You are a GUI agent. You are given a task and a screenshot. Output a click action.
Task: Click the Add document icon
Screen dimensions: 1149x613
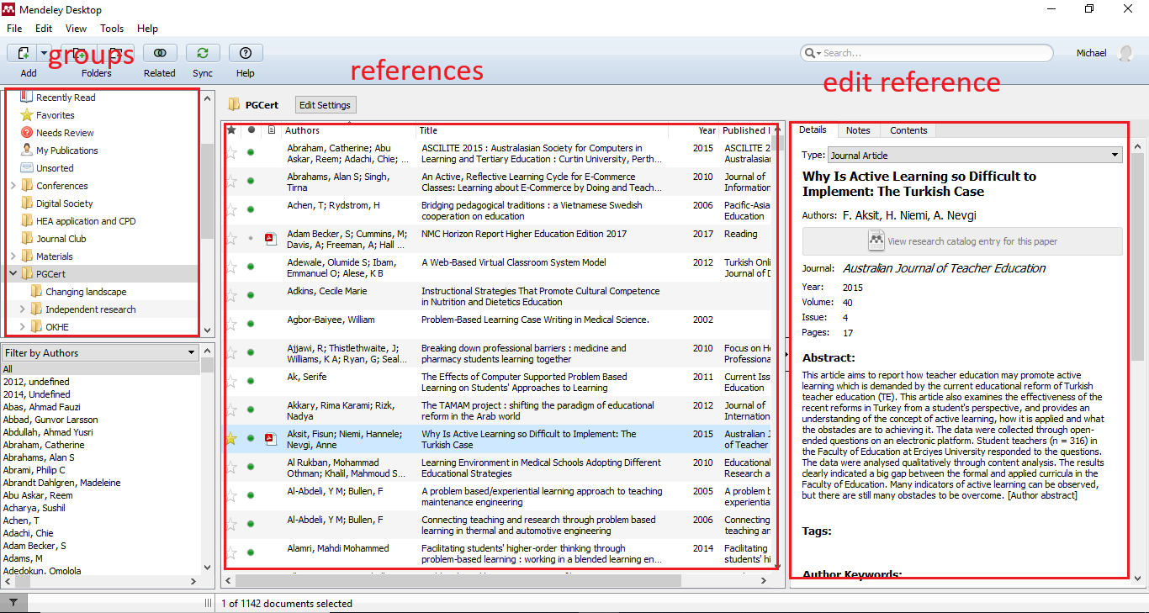(x=23, y=52)
